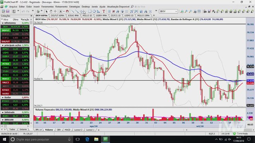Select the red text T tool
The image size is (255, 143).
pyautogui.click(x=104, y=12)
